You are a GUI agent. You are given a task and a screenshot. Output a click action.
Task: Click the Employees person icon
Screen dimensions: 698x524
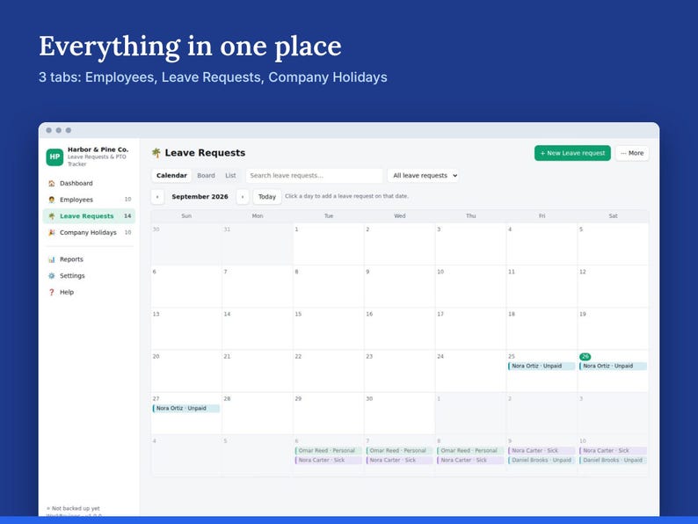point(52,200)
